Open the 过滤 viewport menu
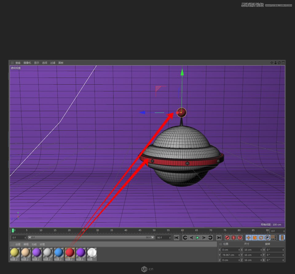295x274 pixels. pyautogui.click(x=52, y=62)
